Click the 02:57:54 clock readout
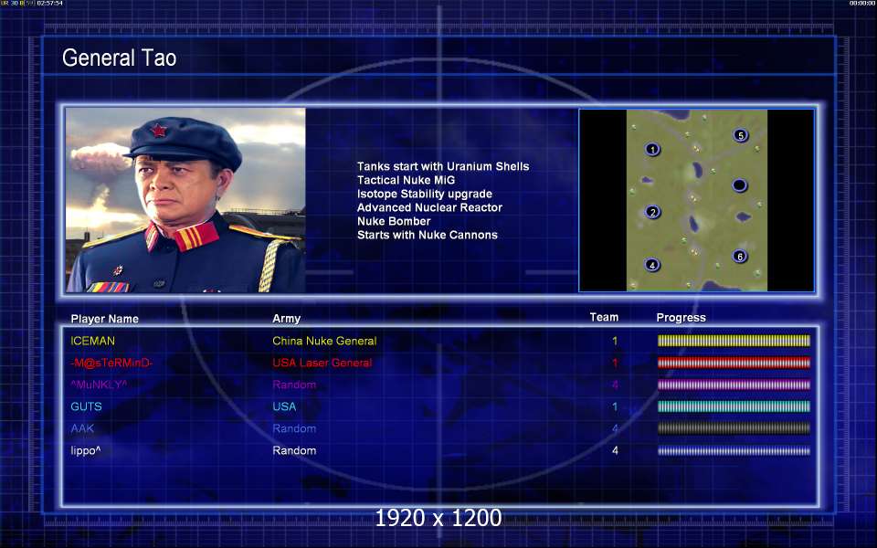This screenshot has height=548, width=877. (49, 4)
